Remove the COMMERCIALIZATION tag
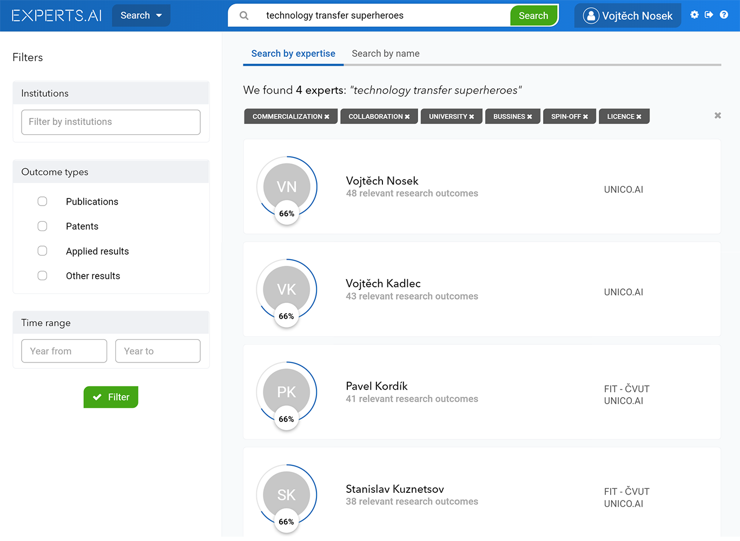The height and width of the screenshot is (541, 740). click(327, 117)
